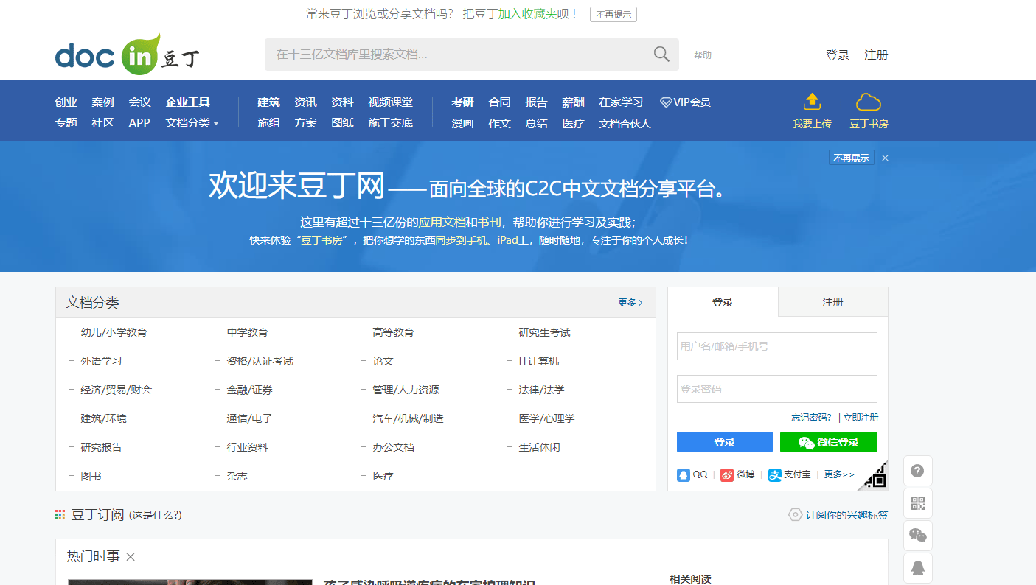This screenshot has height=585, width=1036.
Task: Select the 支付宝 Alipay login icon
Action: click(773, 474)
